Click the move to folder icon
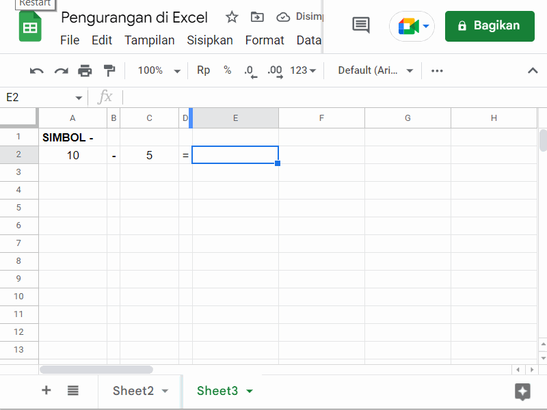The width and height of the screenshot is (547, 410). point(257,16)
